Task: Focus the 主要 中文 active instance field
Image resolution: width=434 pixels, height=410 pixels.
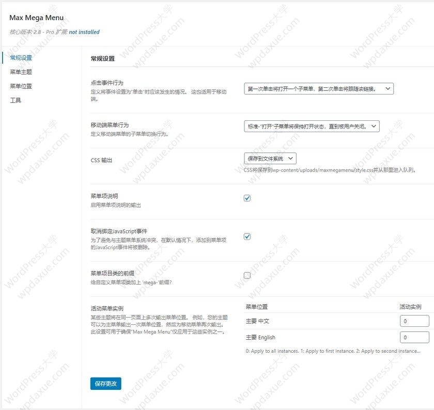Action: click(414, 321)
